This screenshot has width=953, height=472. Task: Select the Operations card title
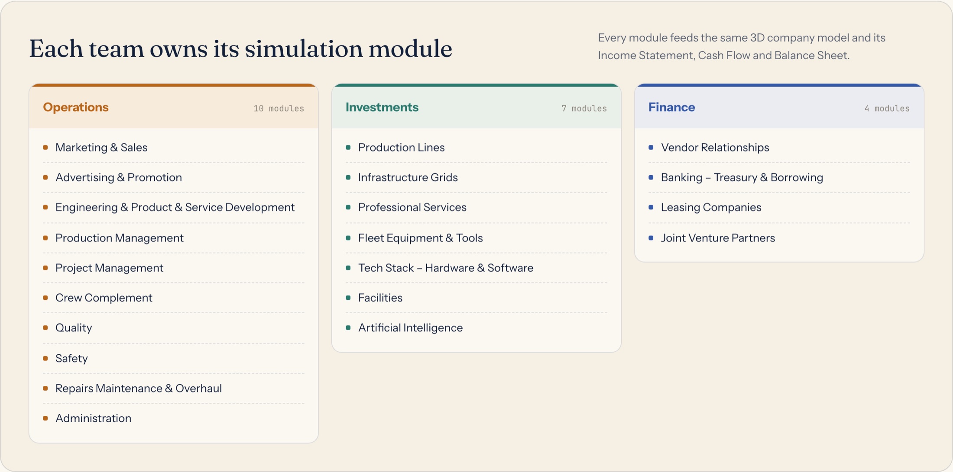click(76, 107)
